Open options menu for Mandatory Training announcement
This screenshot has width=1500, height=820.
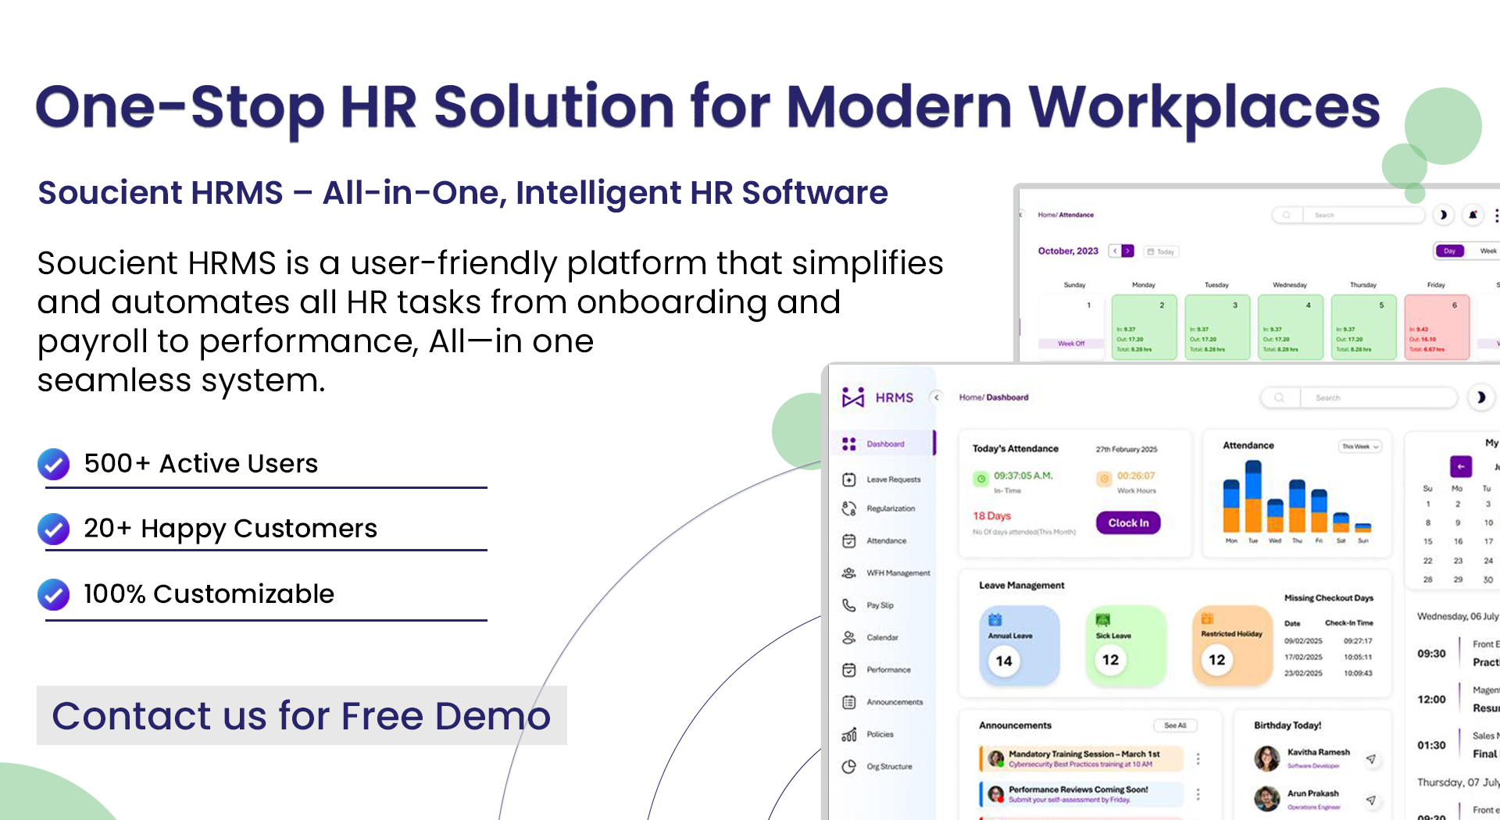tap(1198, 758)
